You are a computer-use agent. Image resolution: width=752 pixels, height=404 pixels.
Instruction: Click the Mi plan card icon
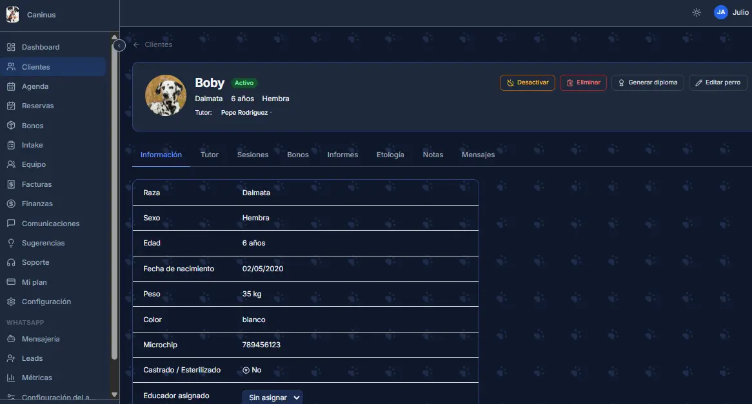[11, 282]
